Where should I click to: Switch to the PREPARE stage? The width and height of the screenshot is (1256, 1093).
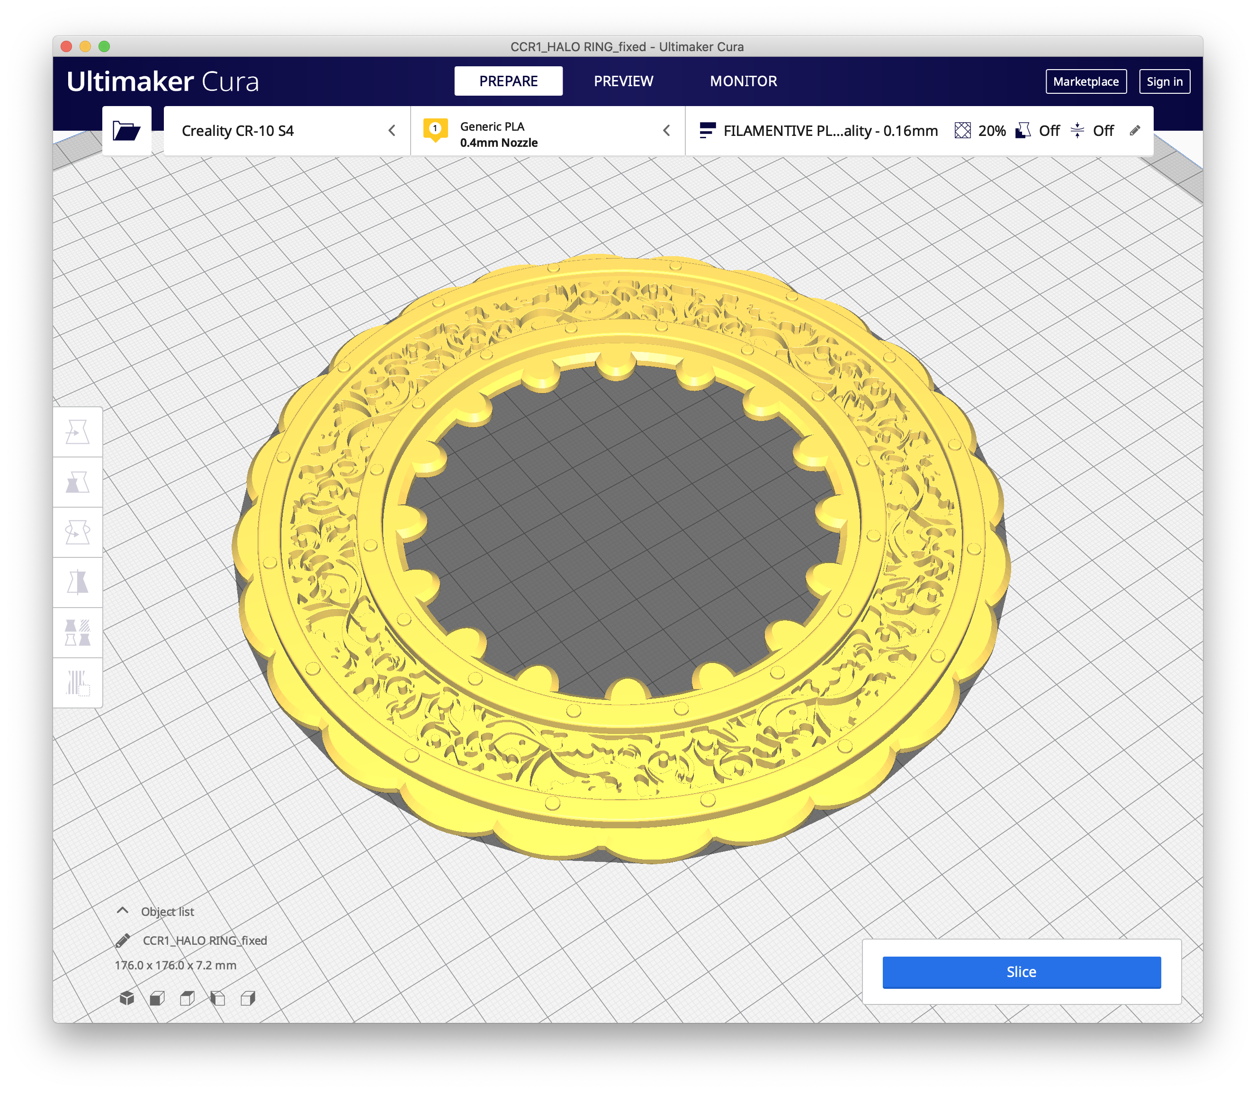pyautogui.click(x=508, y=81)
